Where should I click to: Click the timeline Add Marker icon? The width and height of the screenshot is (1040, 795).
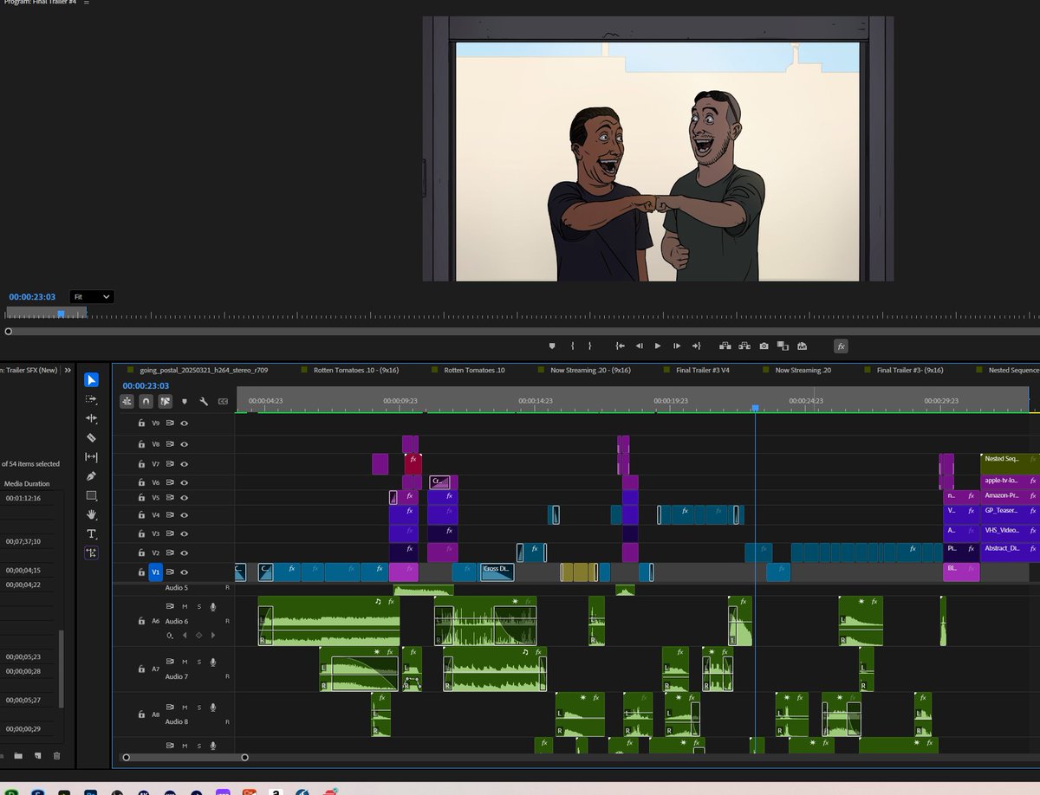(184, 402)
